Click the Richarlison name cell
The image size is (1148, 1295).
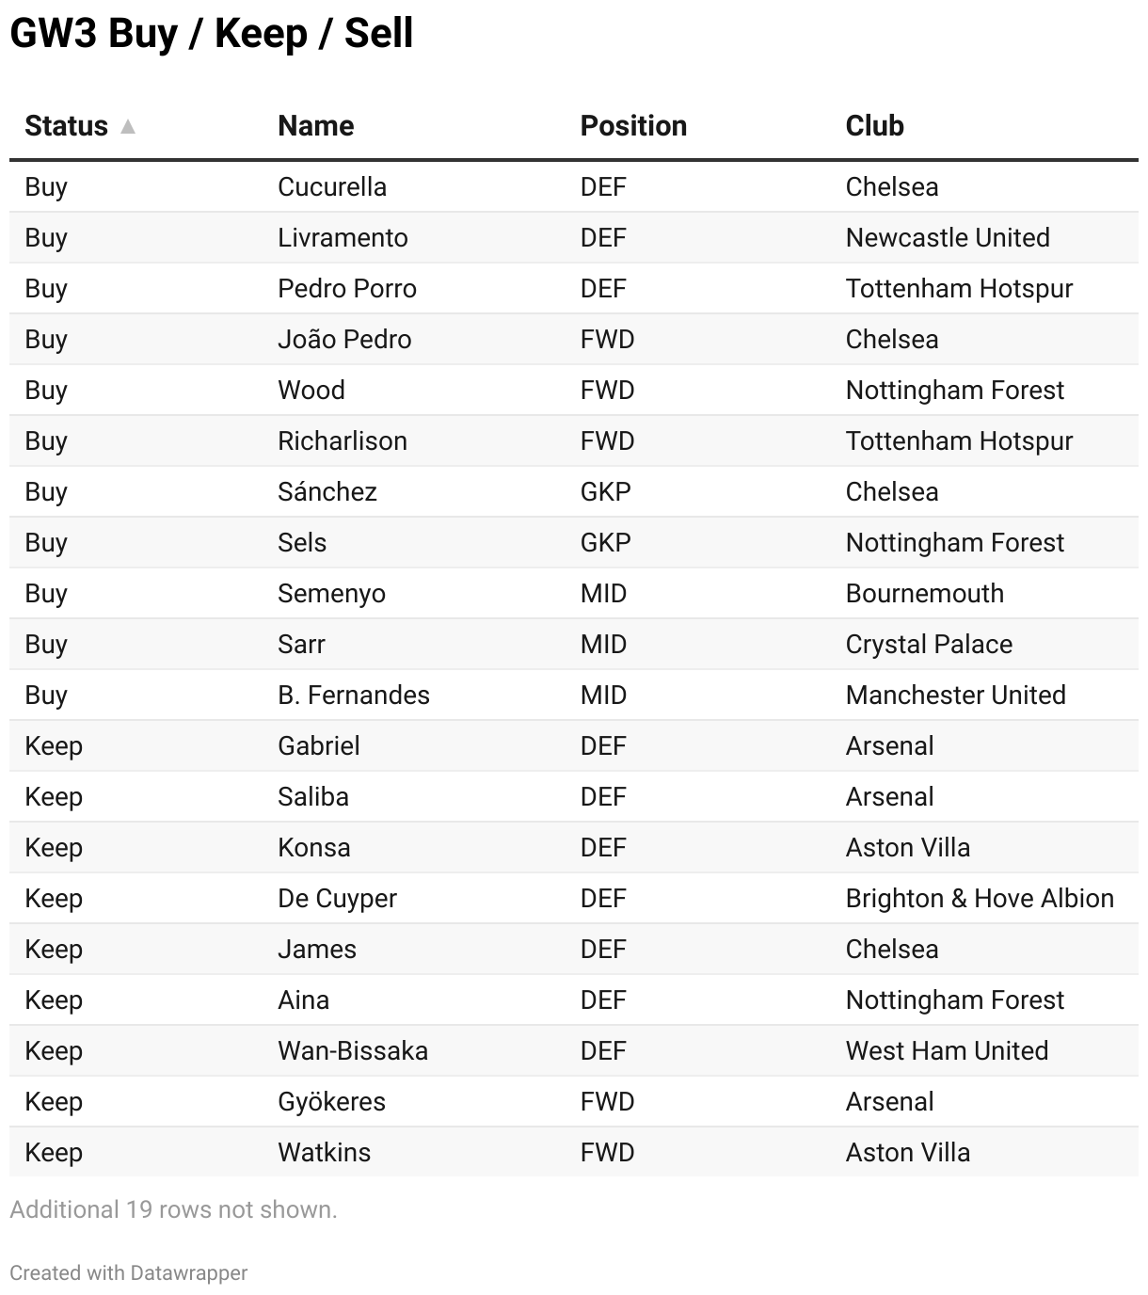[x=343, y=440]
